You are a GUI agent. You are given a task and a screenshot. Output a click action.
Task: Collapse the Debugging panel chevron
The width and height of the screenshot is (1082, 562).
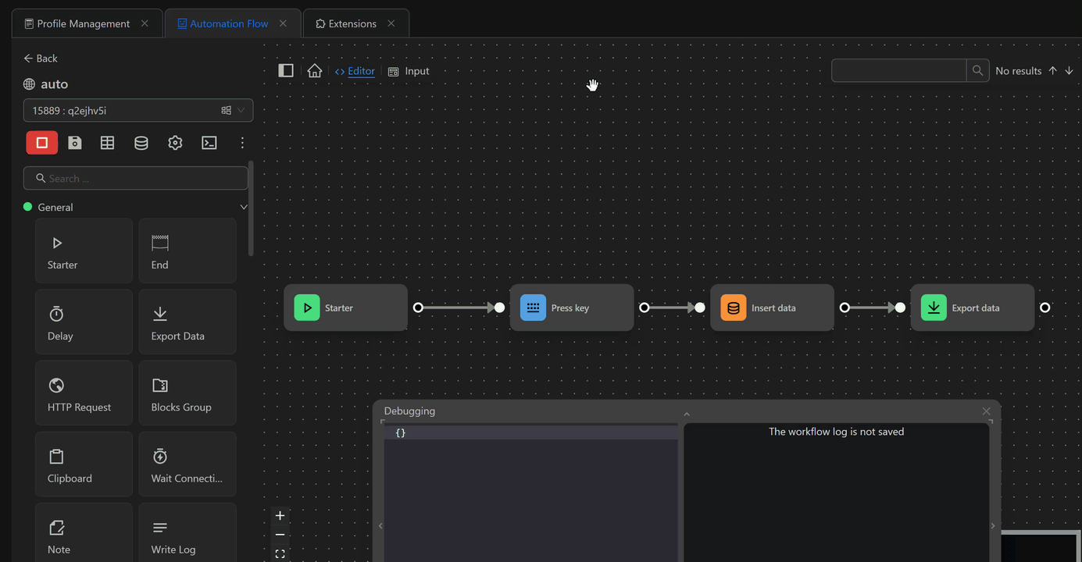point(687,414)
